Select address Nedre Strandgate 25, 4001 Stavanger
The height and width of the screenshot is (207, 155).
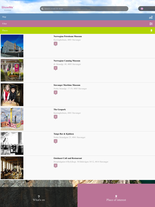[69, 137]
